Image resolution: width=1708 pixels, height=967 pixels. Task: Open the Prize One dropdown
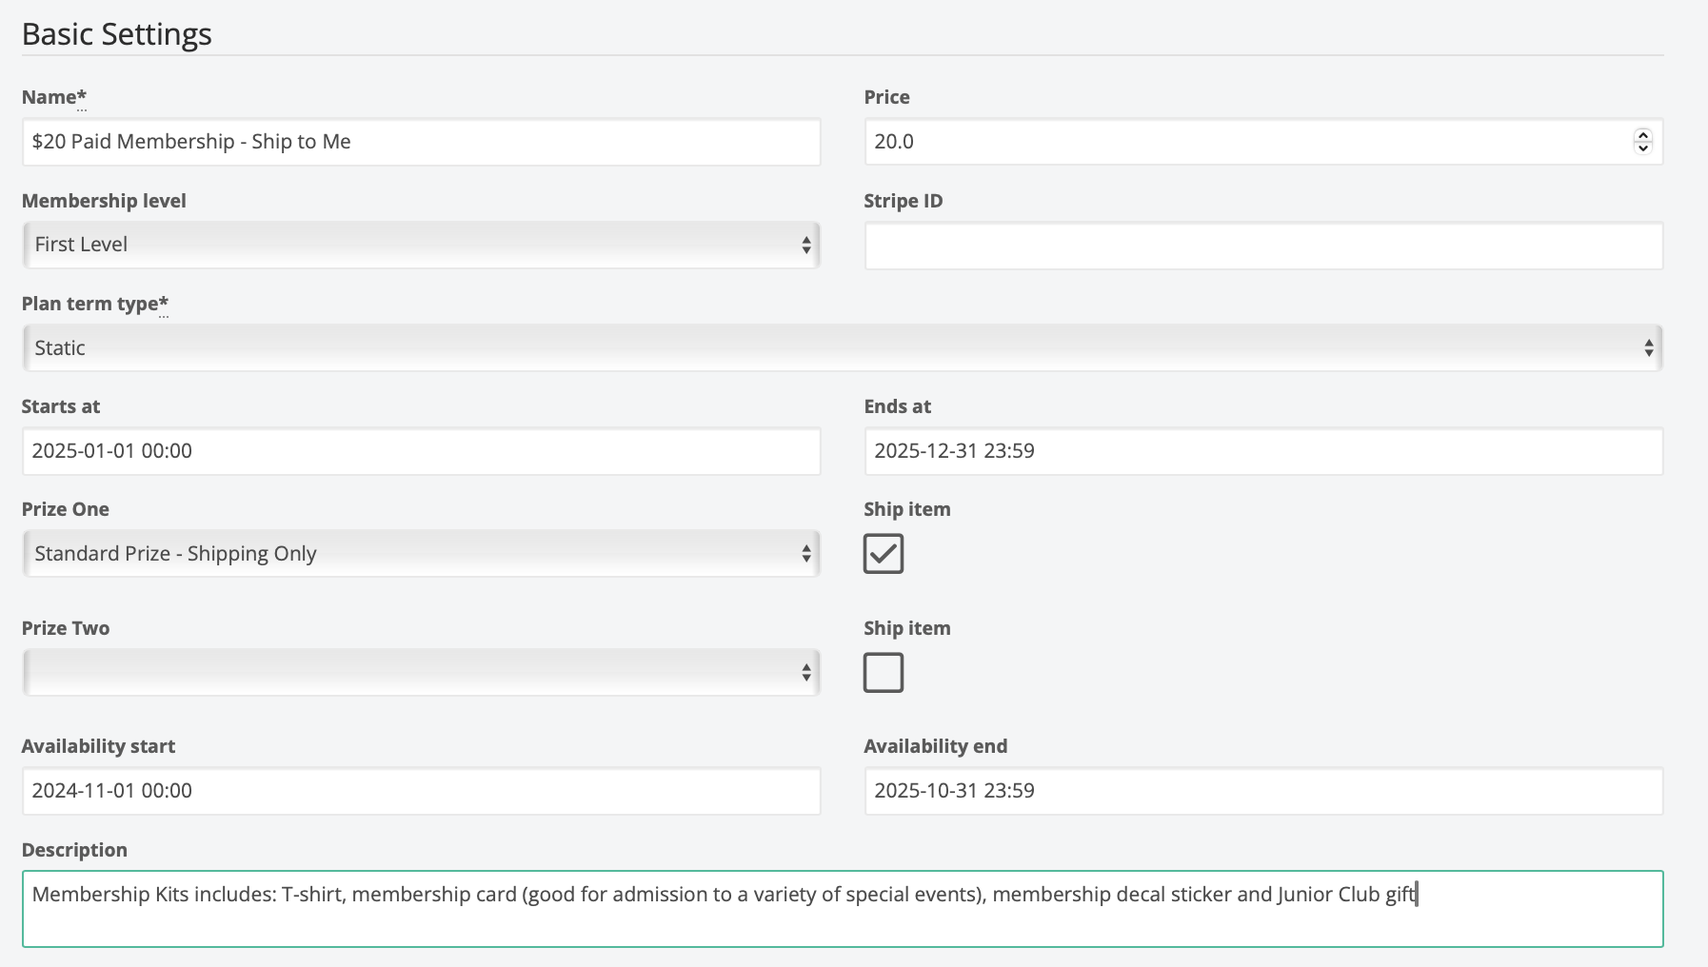coord(421,554)
